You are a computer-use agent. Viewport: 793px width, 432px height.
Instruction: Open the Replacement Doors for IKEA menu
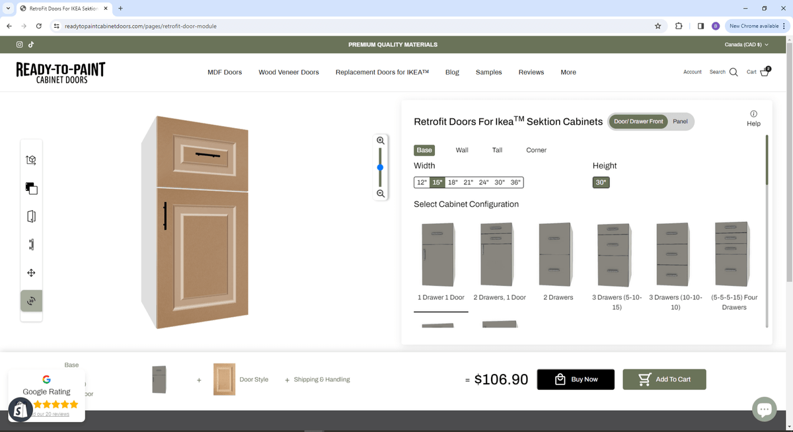(381, 72)
